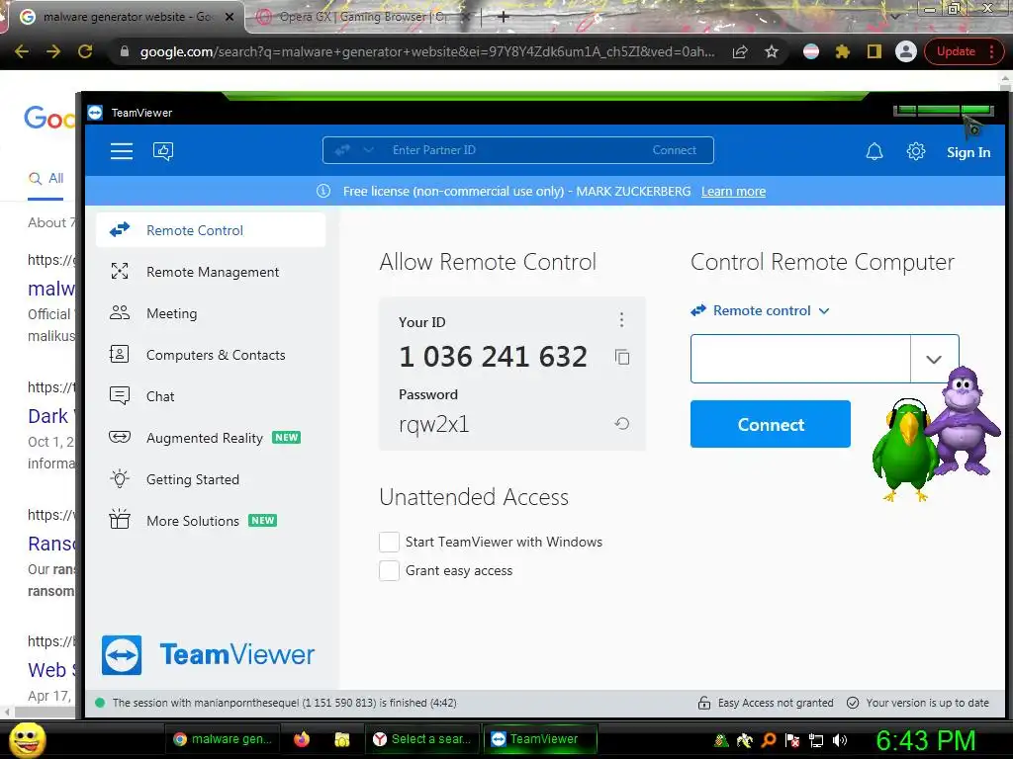This screenshot has width=1013, height=759.
Task: Check the Grant easy access box
Action: [389, 570]
